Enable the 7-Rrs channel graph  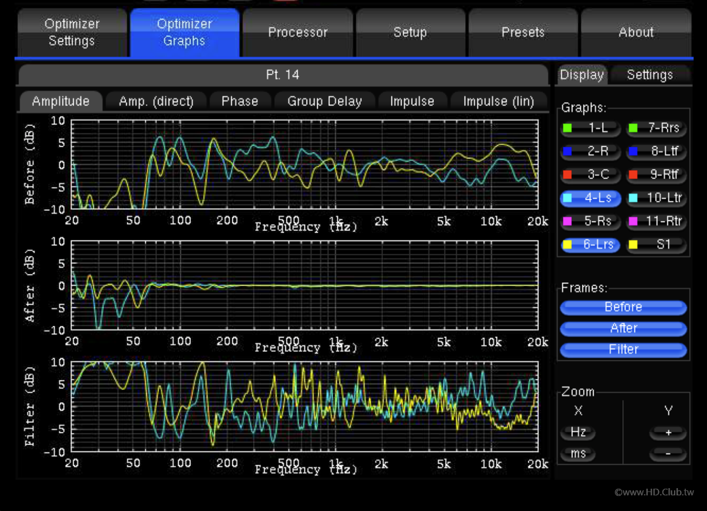tap(656, 128)
